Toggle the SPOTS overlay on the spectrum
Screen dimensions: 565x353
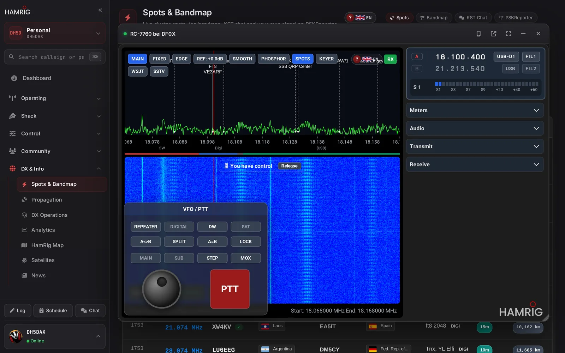(303, 59)
